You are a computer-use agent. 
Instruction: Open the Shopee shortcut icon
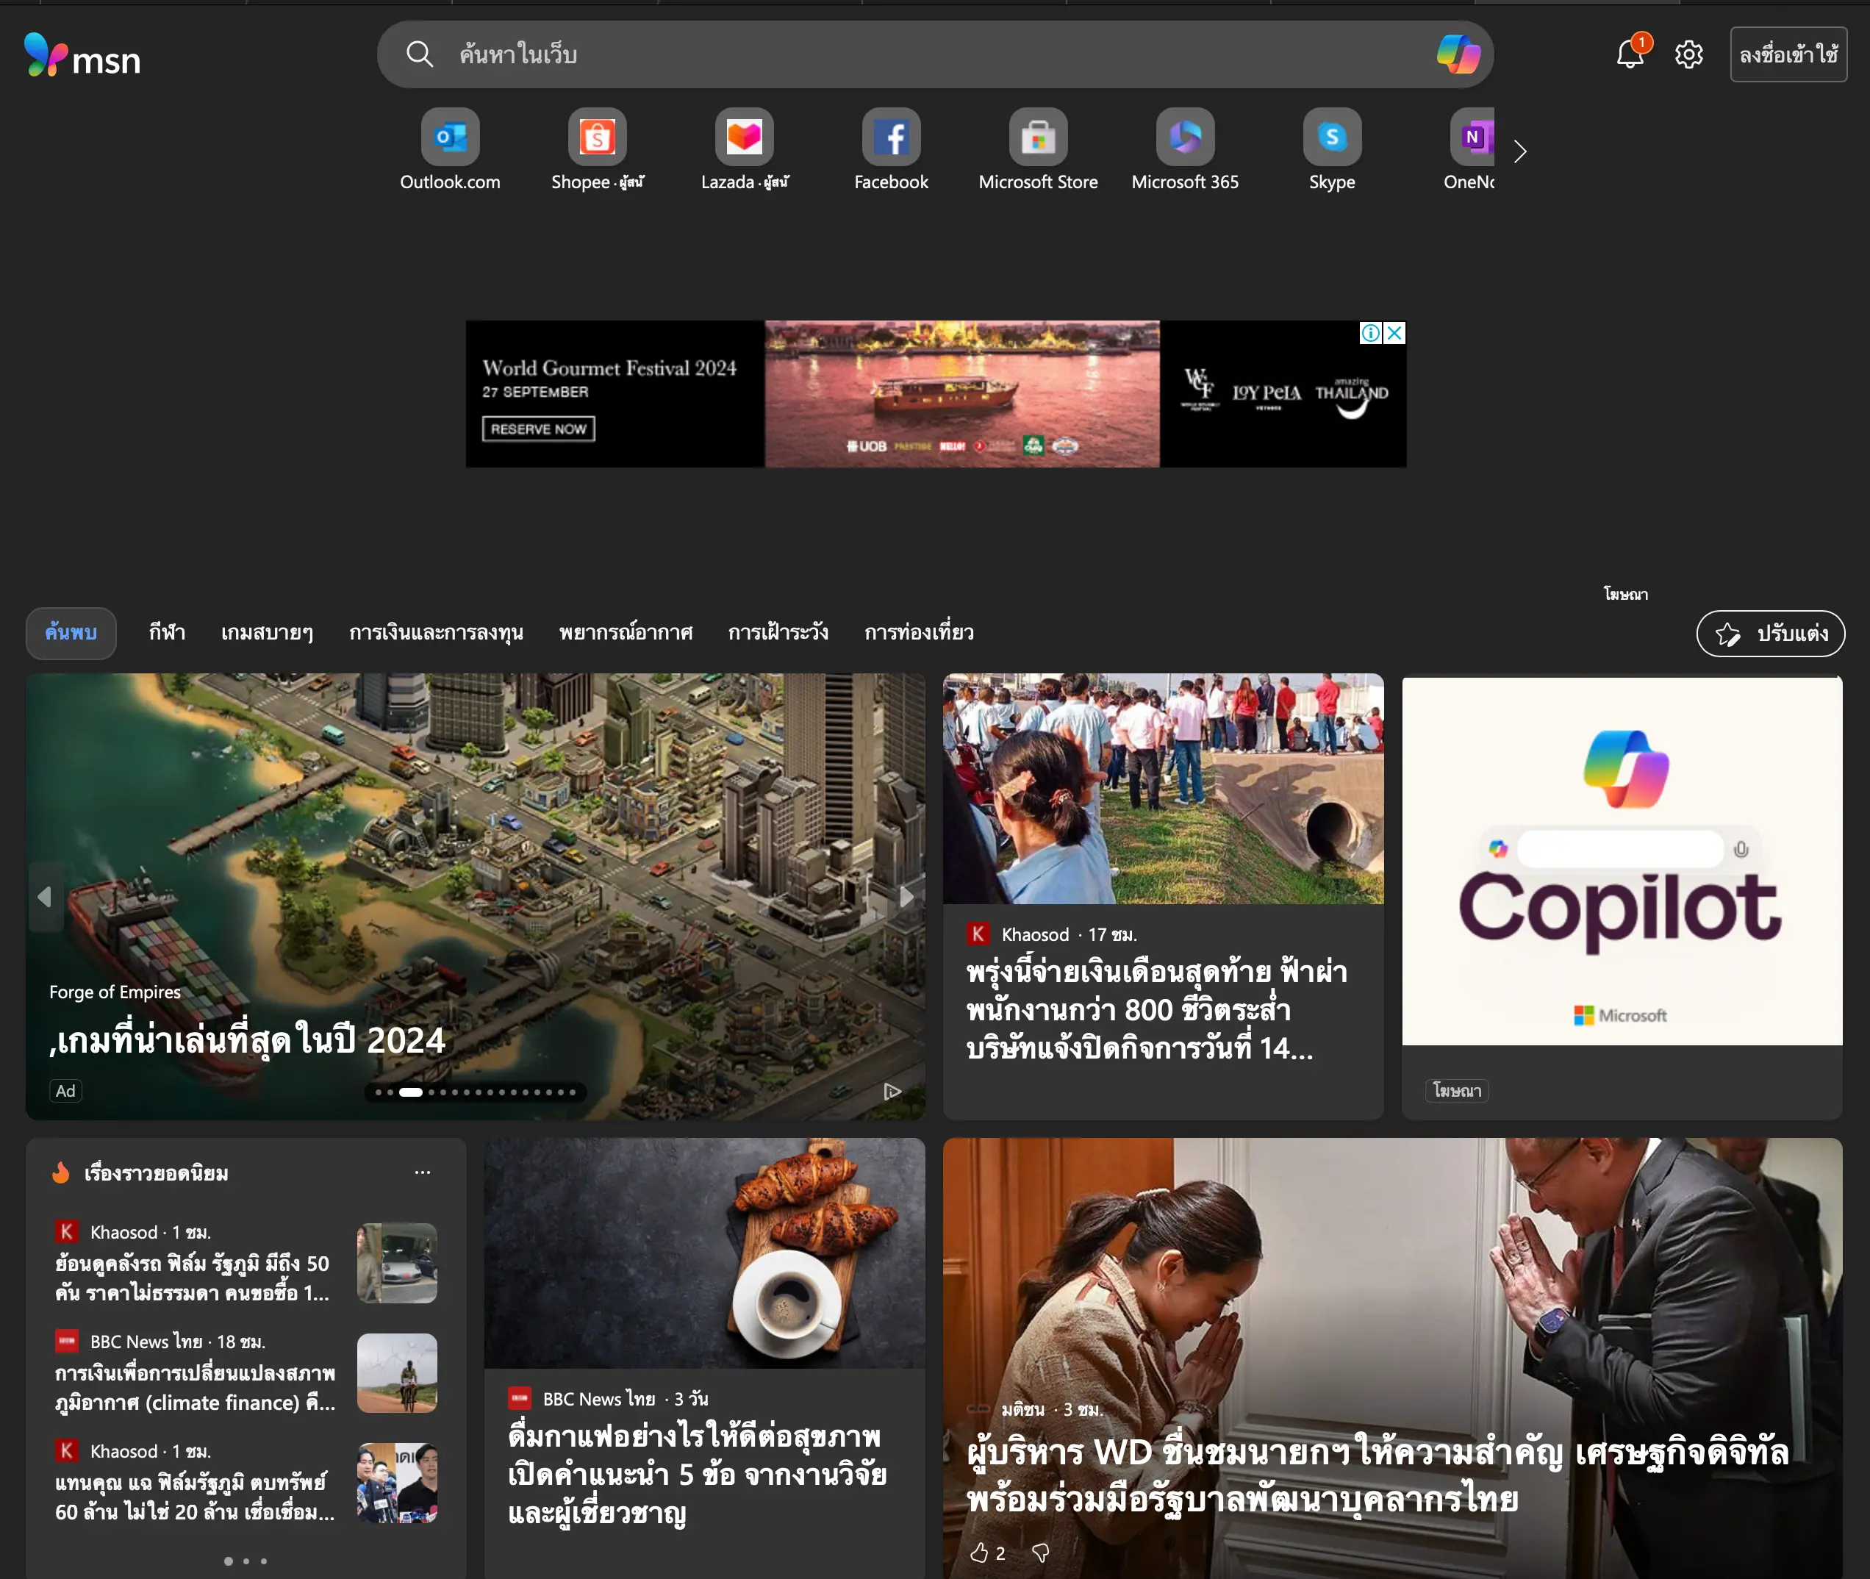pyautogui.click(x=597, y=138)
